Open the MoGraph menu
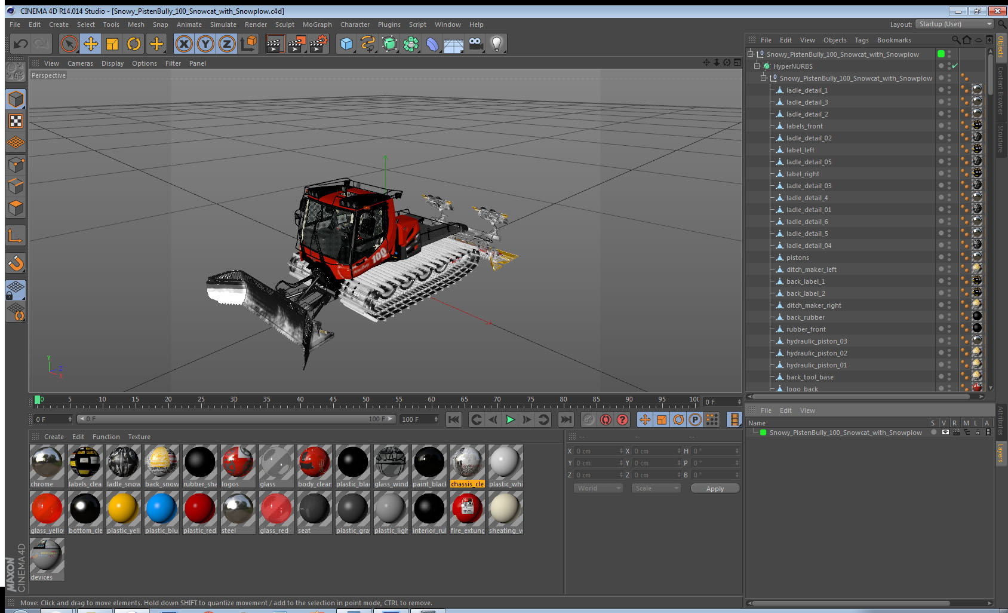This screenshot has height=613, width=1008. point(317,24)
